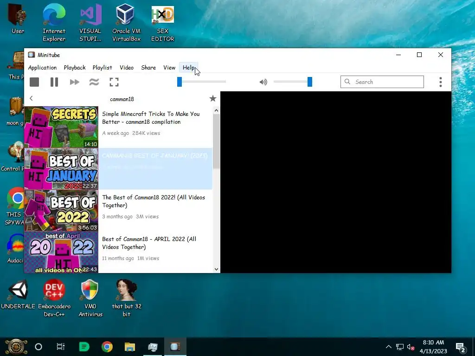The height and width of the screenshot is (356, 475).
Task: Open the green chat app on taskbar
Action: [x=84, y=347]
